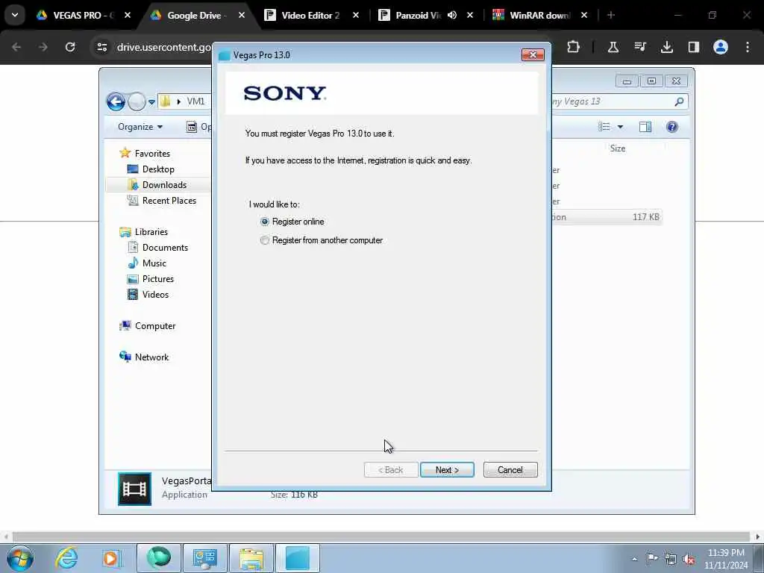Select Network in Explorer sidebar
Screen dimensions: 764x573
click(151, 357)
